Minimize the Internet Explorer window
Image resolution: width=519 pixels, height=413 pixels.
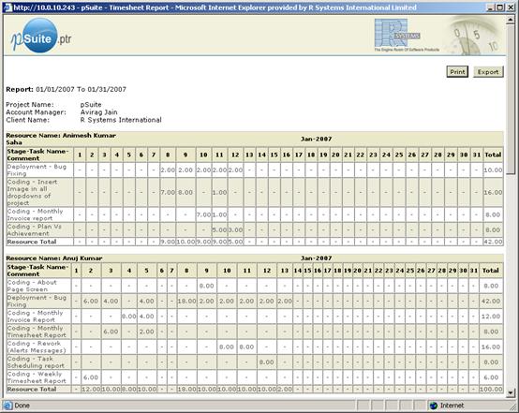point(491,7)
